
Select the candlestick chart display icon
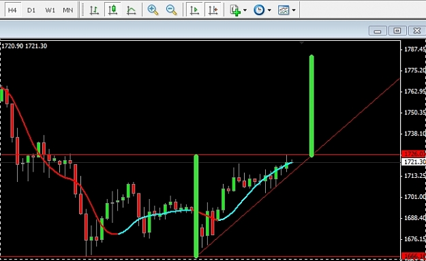coord(112,10)
